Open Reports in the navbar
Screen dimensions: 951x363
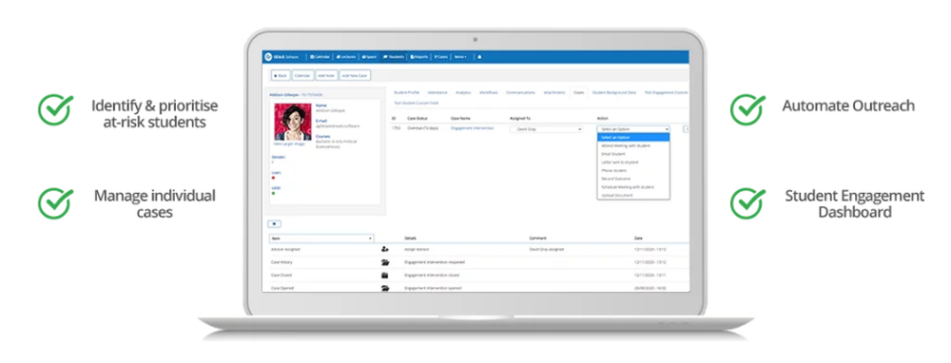click(x=419, y=57)
